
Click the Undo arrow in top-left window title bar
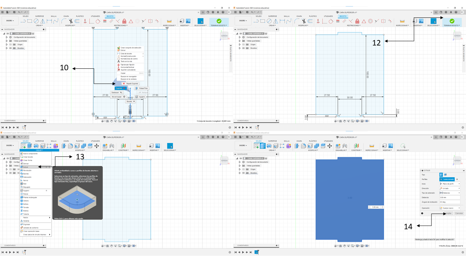(x=20, y=12)
